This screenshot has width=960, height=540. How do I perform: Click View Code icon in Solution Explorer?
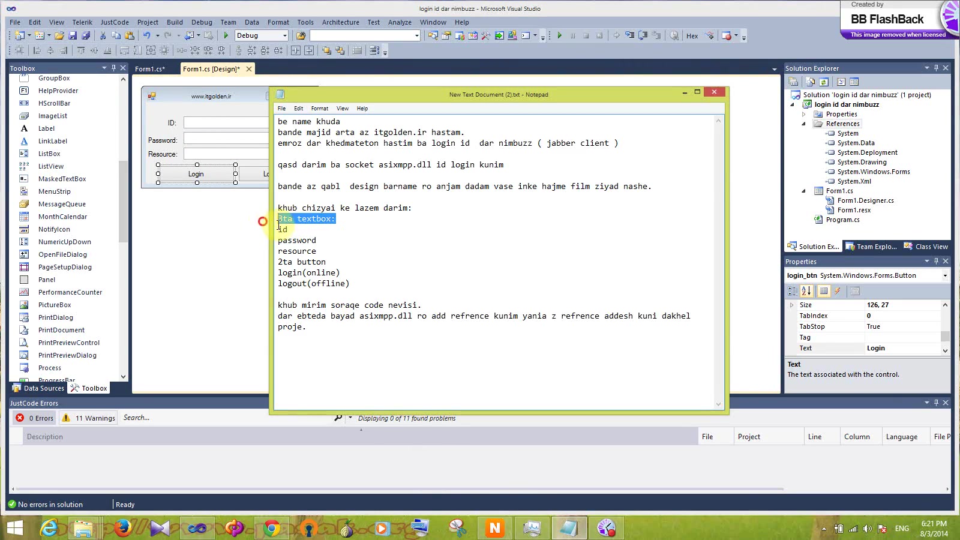coord(841,82)
